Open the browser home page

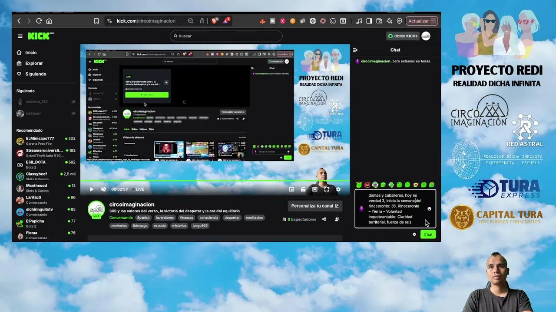pyautogui.click(x=49, y=21)
